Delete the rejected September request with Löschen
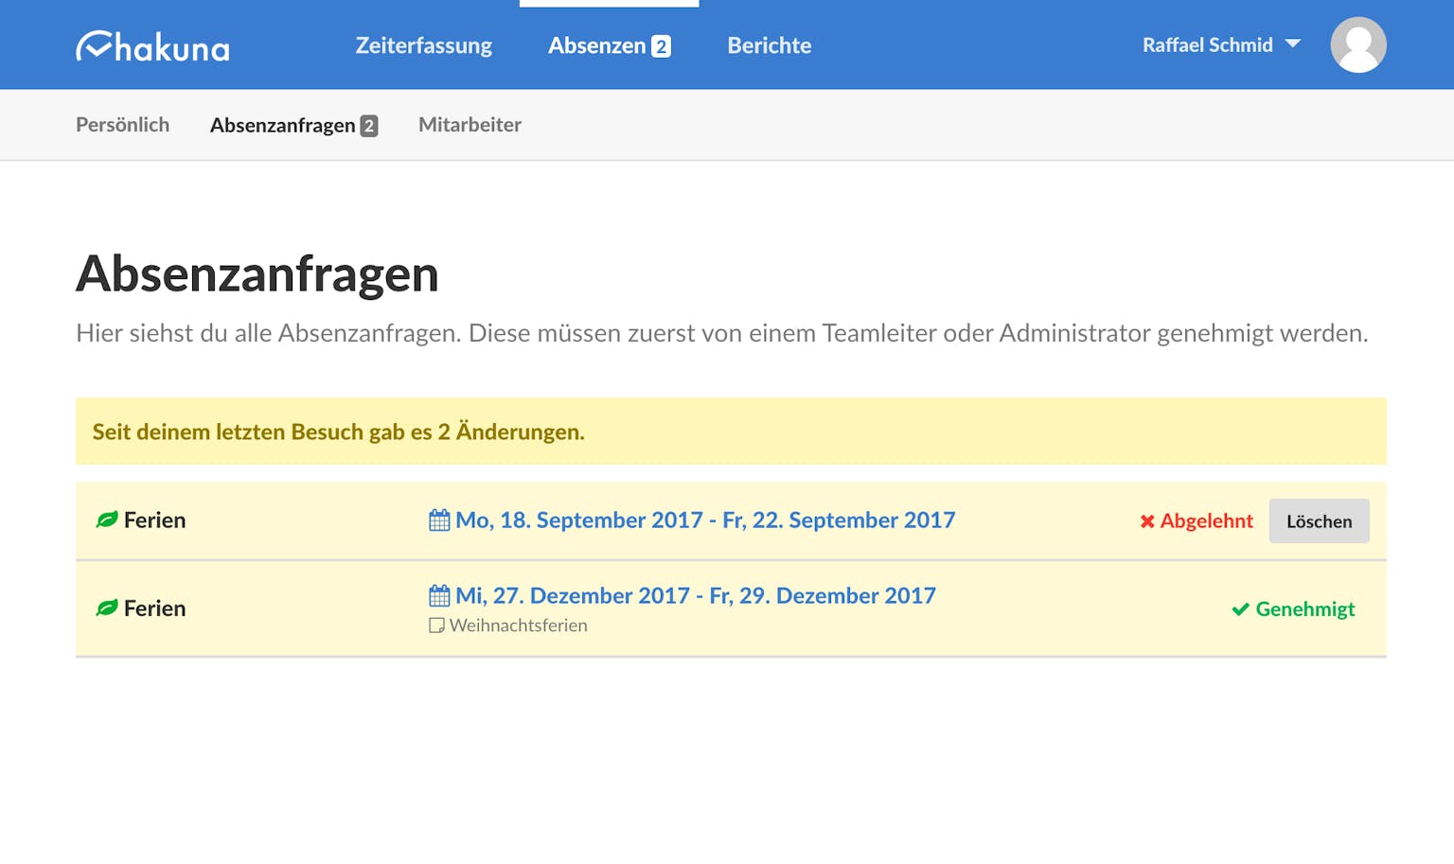Viewport: 1454px width, 864px height. click(x=1320, y=520)
